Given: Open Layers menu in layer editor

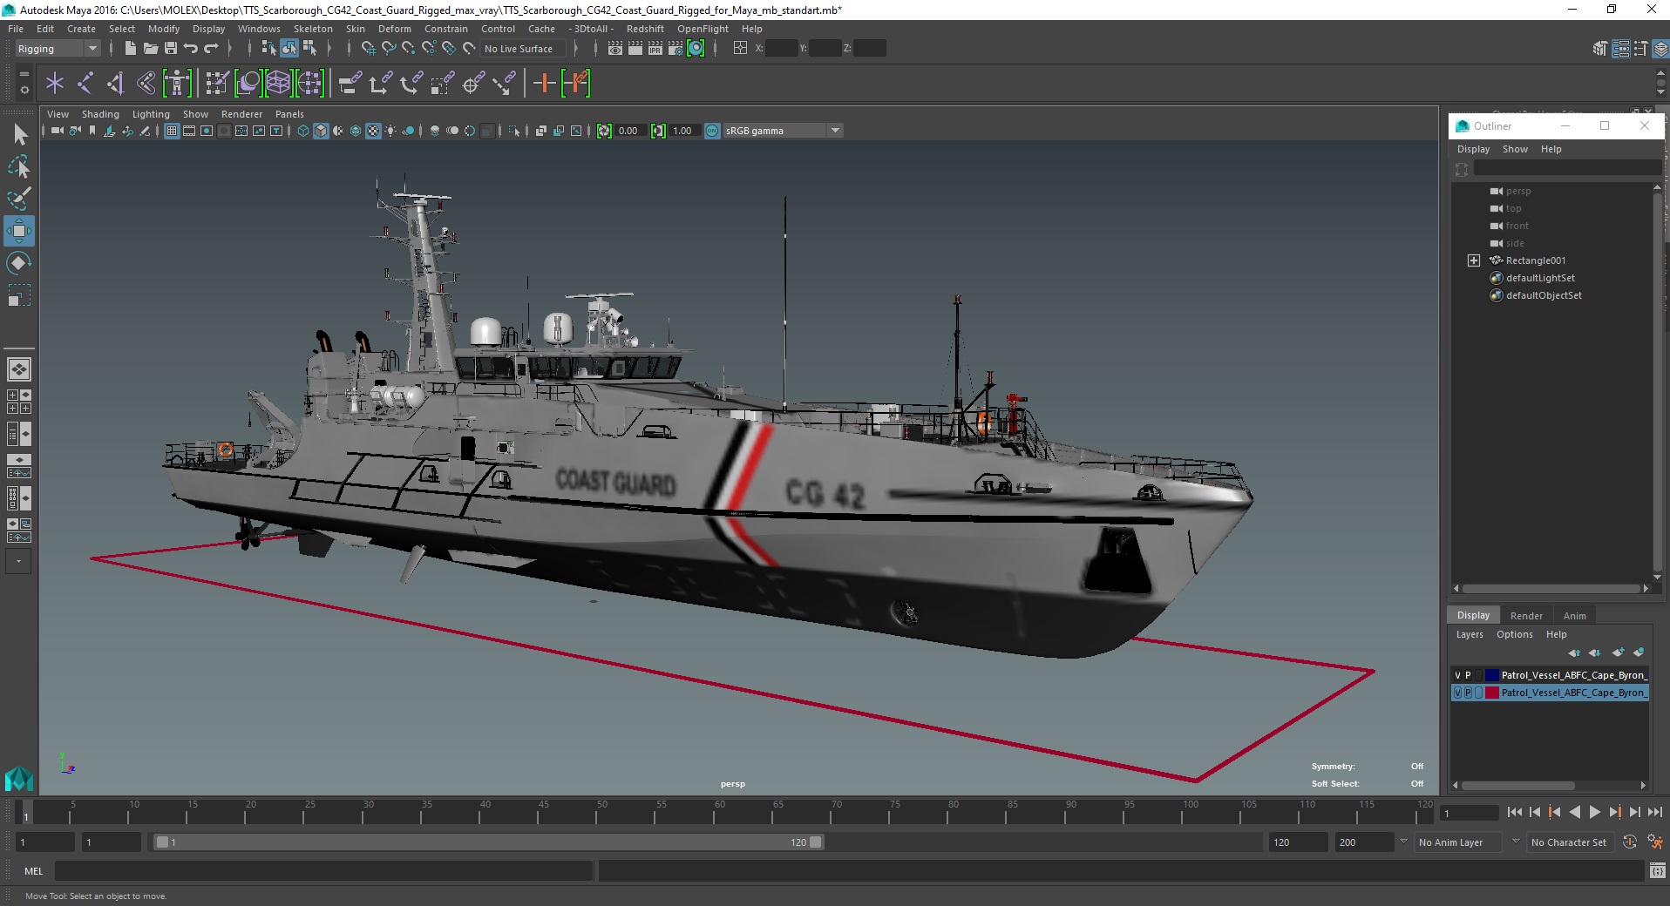Looking at the screenshot, I should click(1470, 634).
